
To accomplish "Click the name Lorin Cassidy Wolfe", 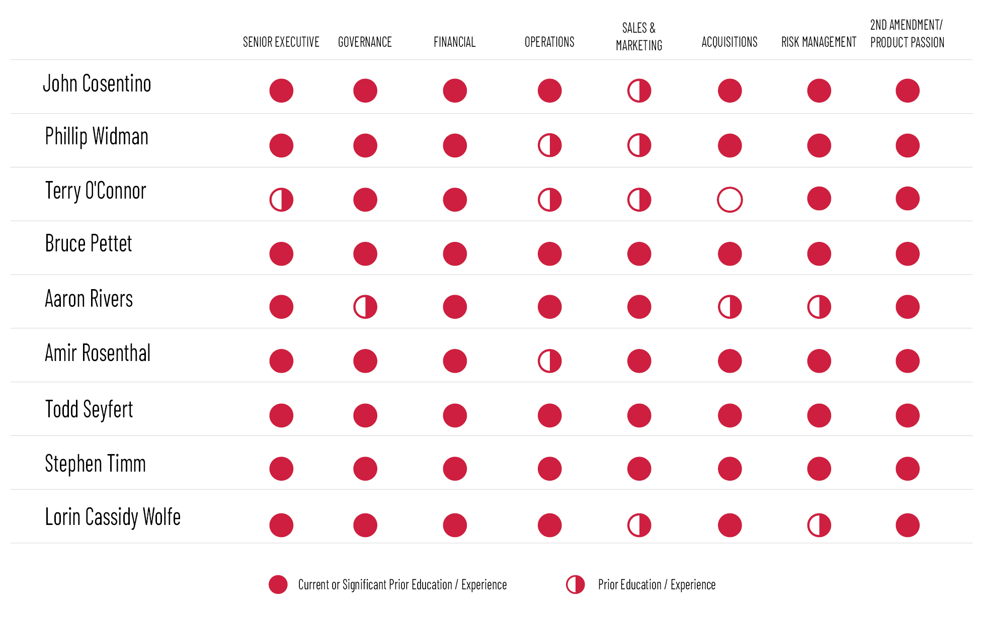I will (113, 517).
